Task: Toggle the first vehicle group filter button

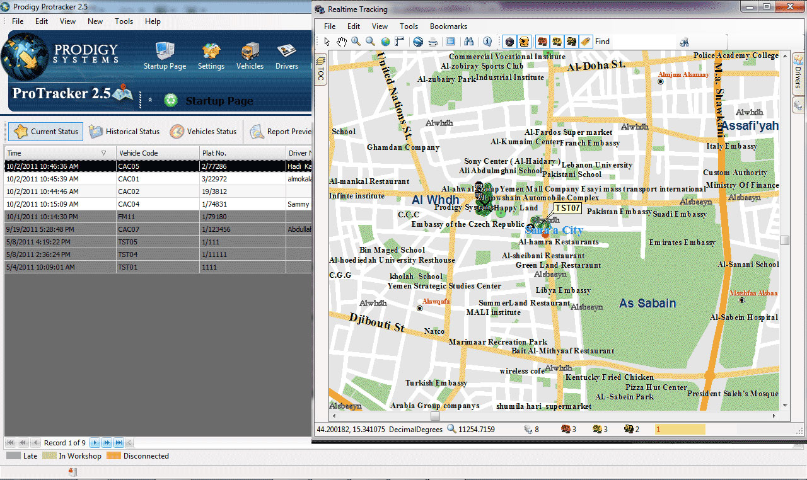Action: pos(542,42)
